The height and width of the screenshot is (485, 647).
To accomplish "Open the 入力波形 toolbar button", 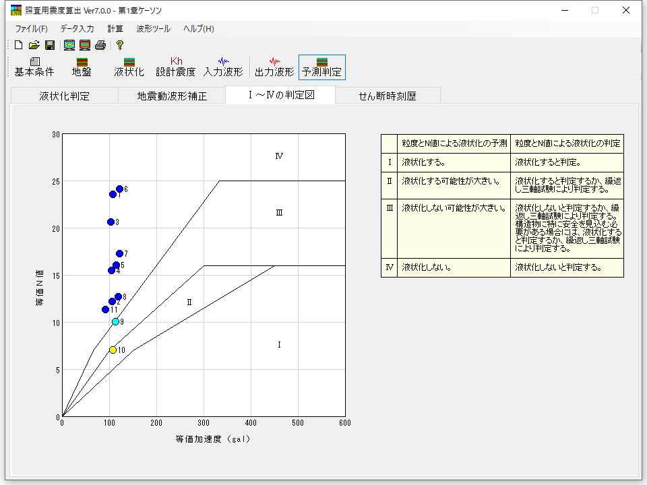I will 223,67.
